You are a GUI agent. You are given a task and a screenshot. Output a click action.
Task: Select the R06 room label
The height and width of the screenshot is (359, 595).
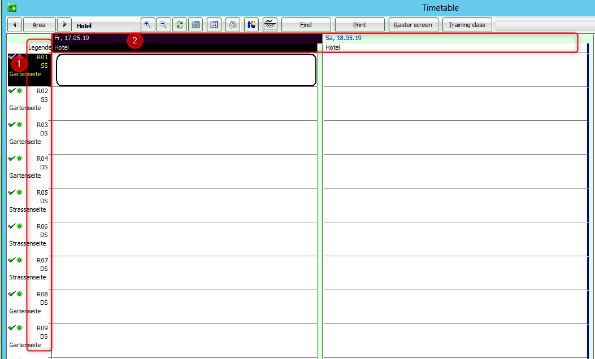[x=42, y=226]
